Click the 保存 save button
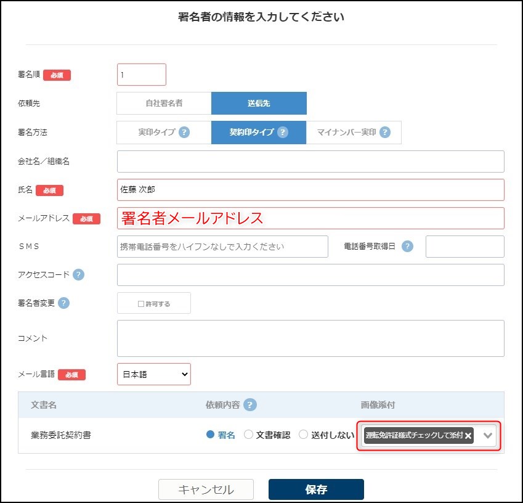523x503 pixels. click(315, 489)
